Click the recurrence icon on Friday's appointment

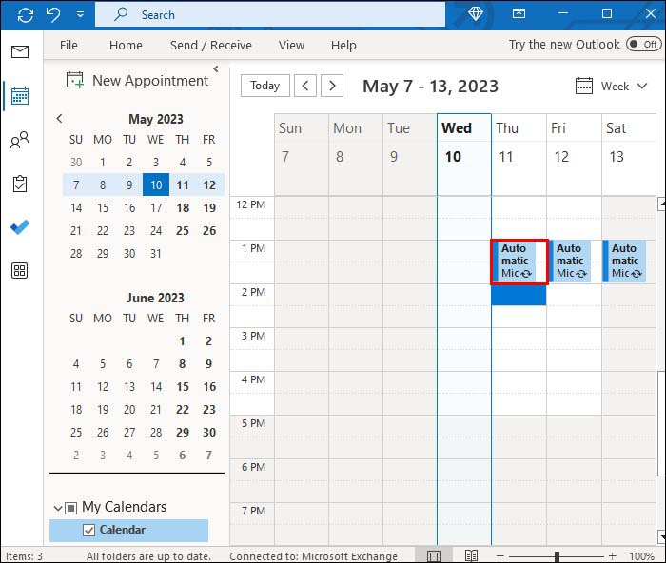[581, 274]
